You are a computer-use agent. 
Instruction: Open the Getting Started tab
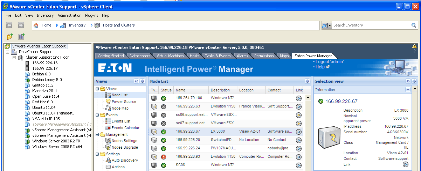[111, 56]
